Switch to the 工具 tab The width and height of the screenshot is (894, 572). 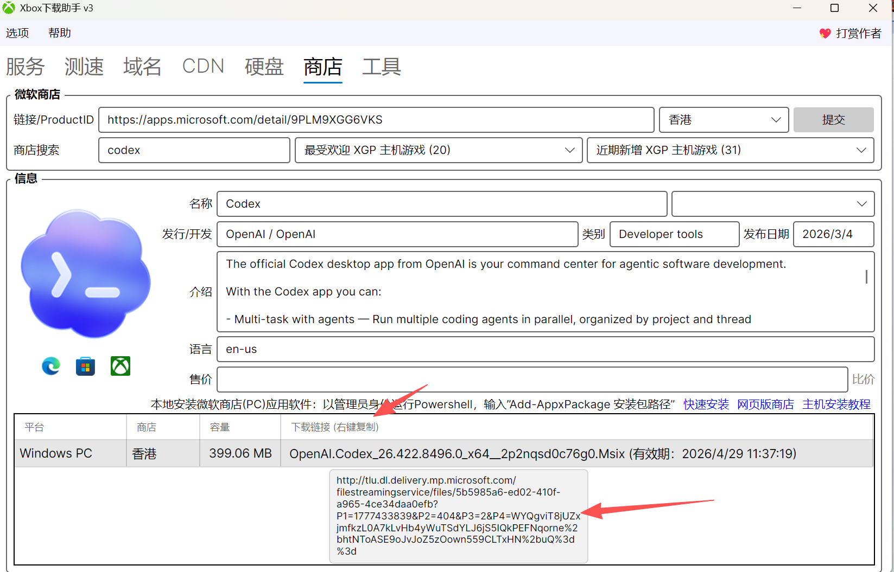tap(382, 67)
